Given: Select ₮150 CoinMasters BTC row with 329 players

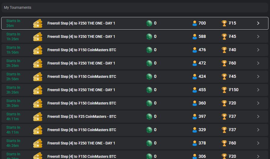Looking at the screenshot, I should tap(135, 130).
